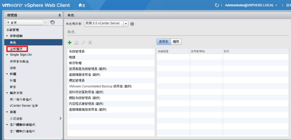Image resolution: width=291 pixels, height=140 pixels.
Task: Open 組態 under Single Sign-On
Action: click(13, 68)
